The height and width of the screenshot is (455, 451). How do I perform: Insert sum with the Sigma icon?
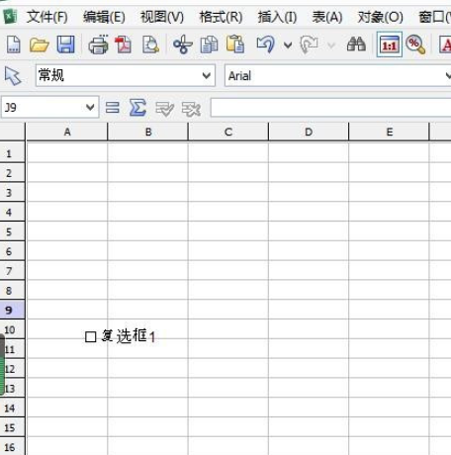point(137,108)
